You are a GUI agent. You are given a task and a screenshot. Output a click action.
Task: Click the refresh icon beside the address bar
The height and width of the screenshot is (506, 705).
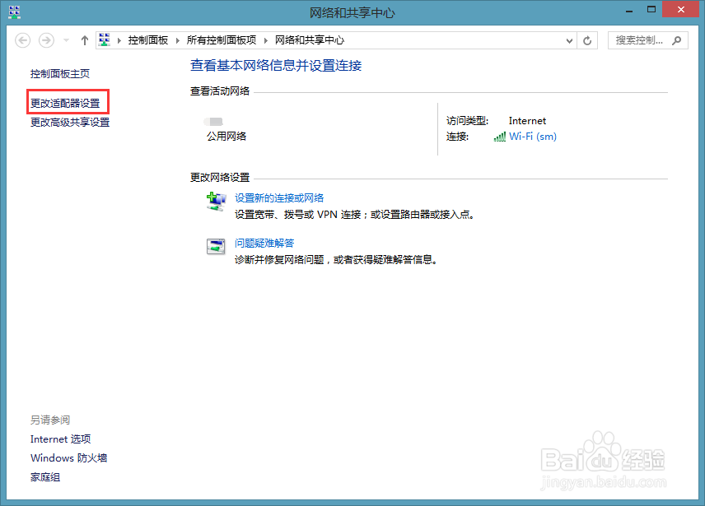[x=586, y=39]
